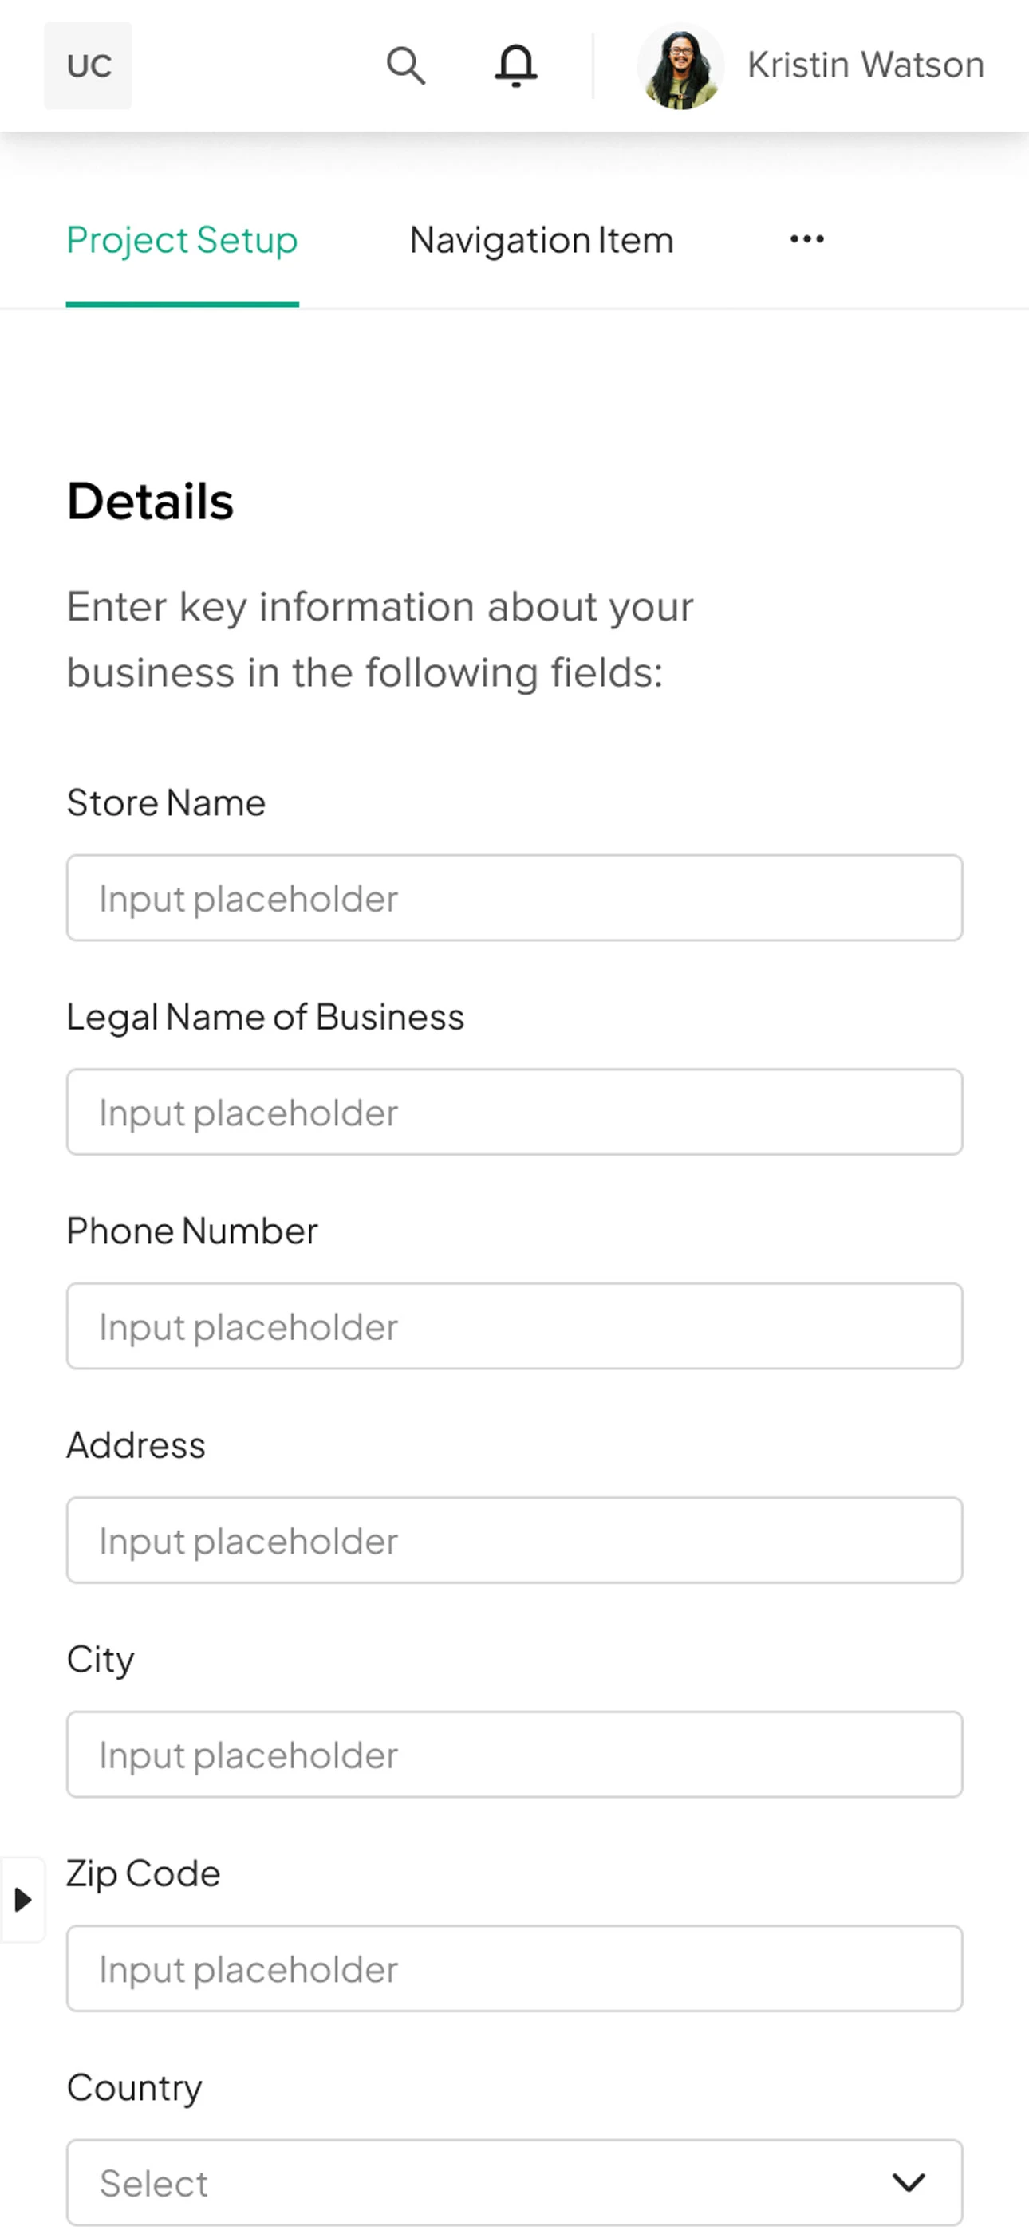This screenshot has height=2230, width=1029.
Task: Focus the Address input field
Action: click(x=514, y=1539)
